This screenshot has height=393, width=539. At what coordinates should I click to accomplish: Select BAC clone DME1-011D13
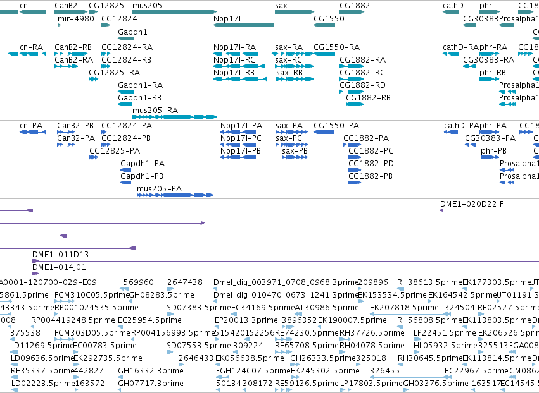[61, 255]
